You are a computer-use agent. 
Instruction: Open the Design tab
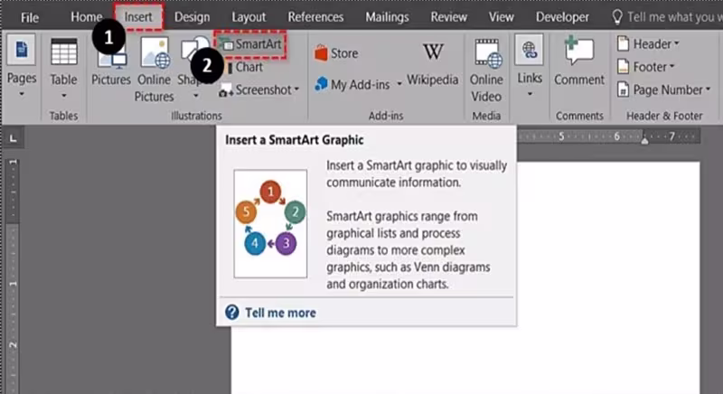[x=192, y=17]
